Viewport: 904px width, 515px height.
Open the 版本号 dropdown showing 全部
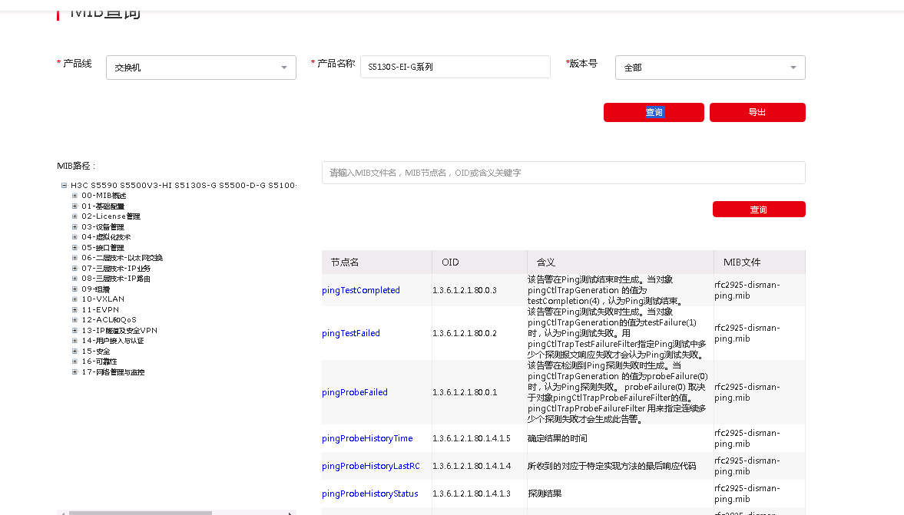(710, 68)
